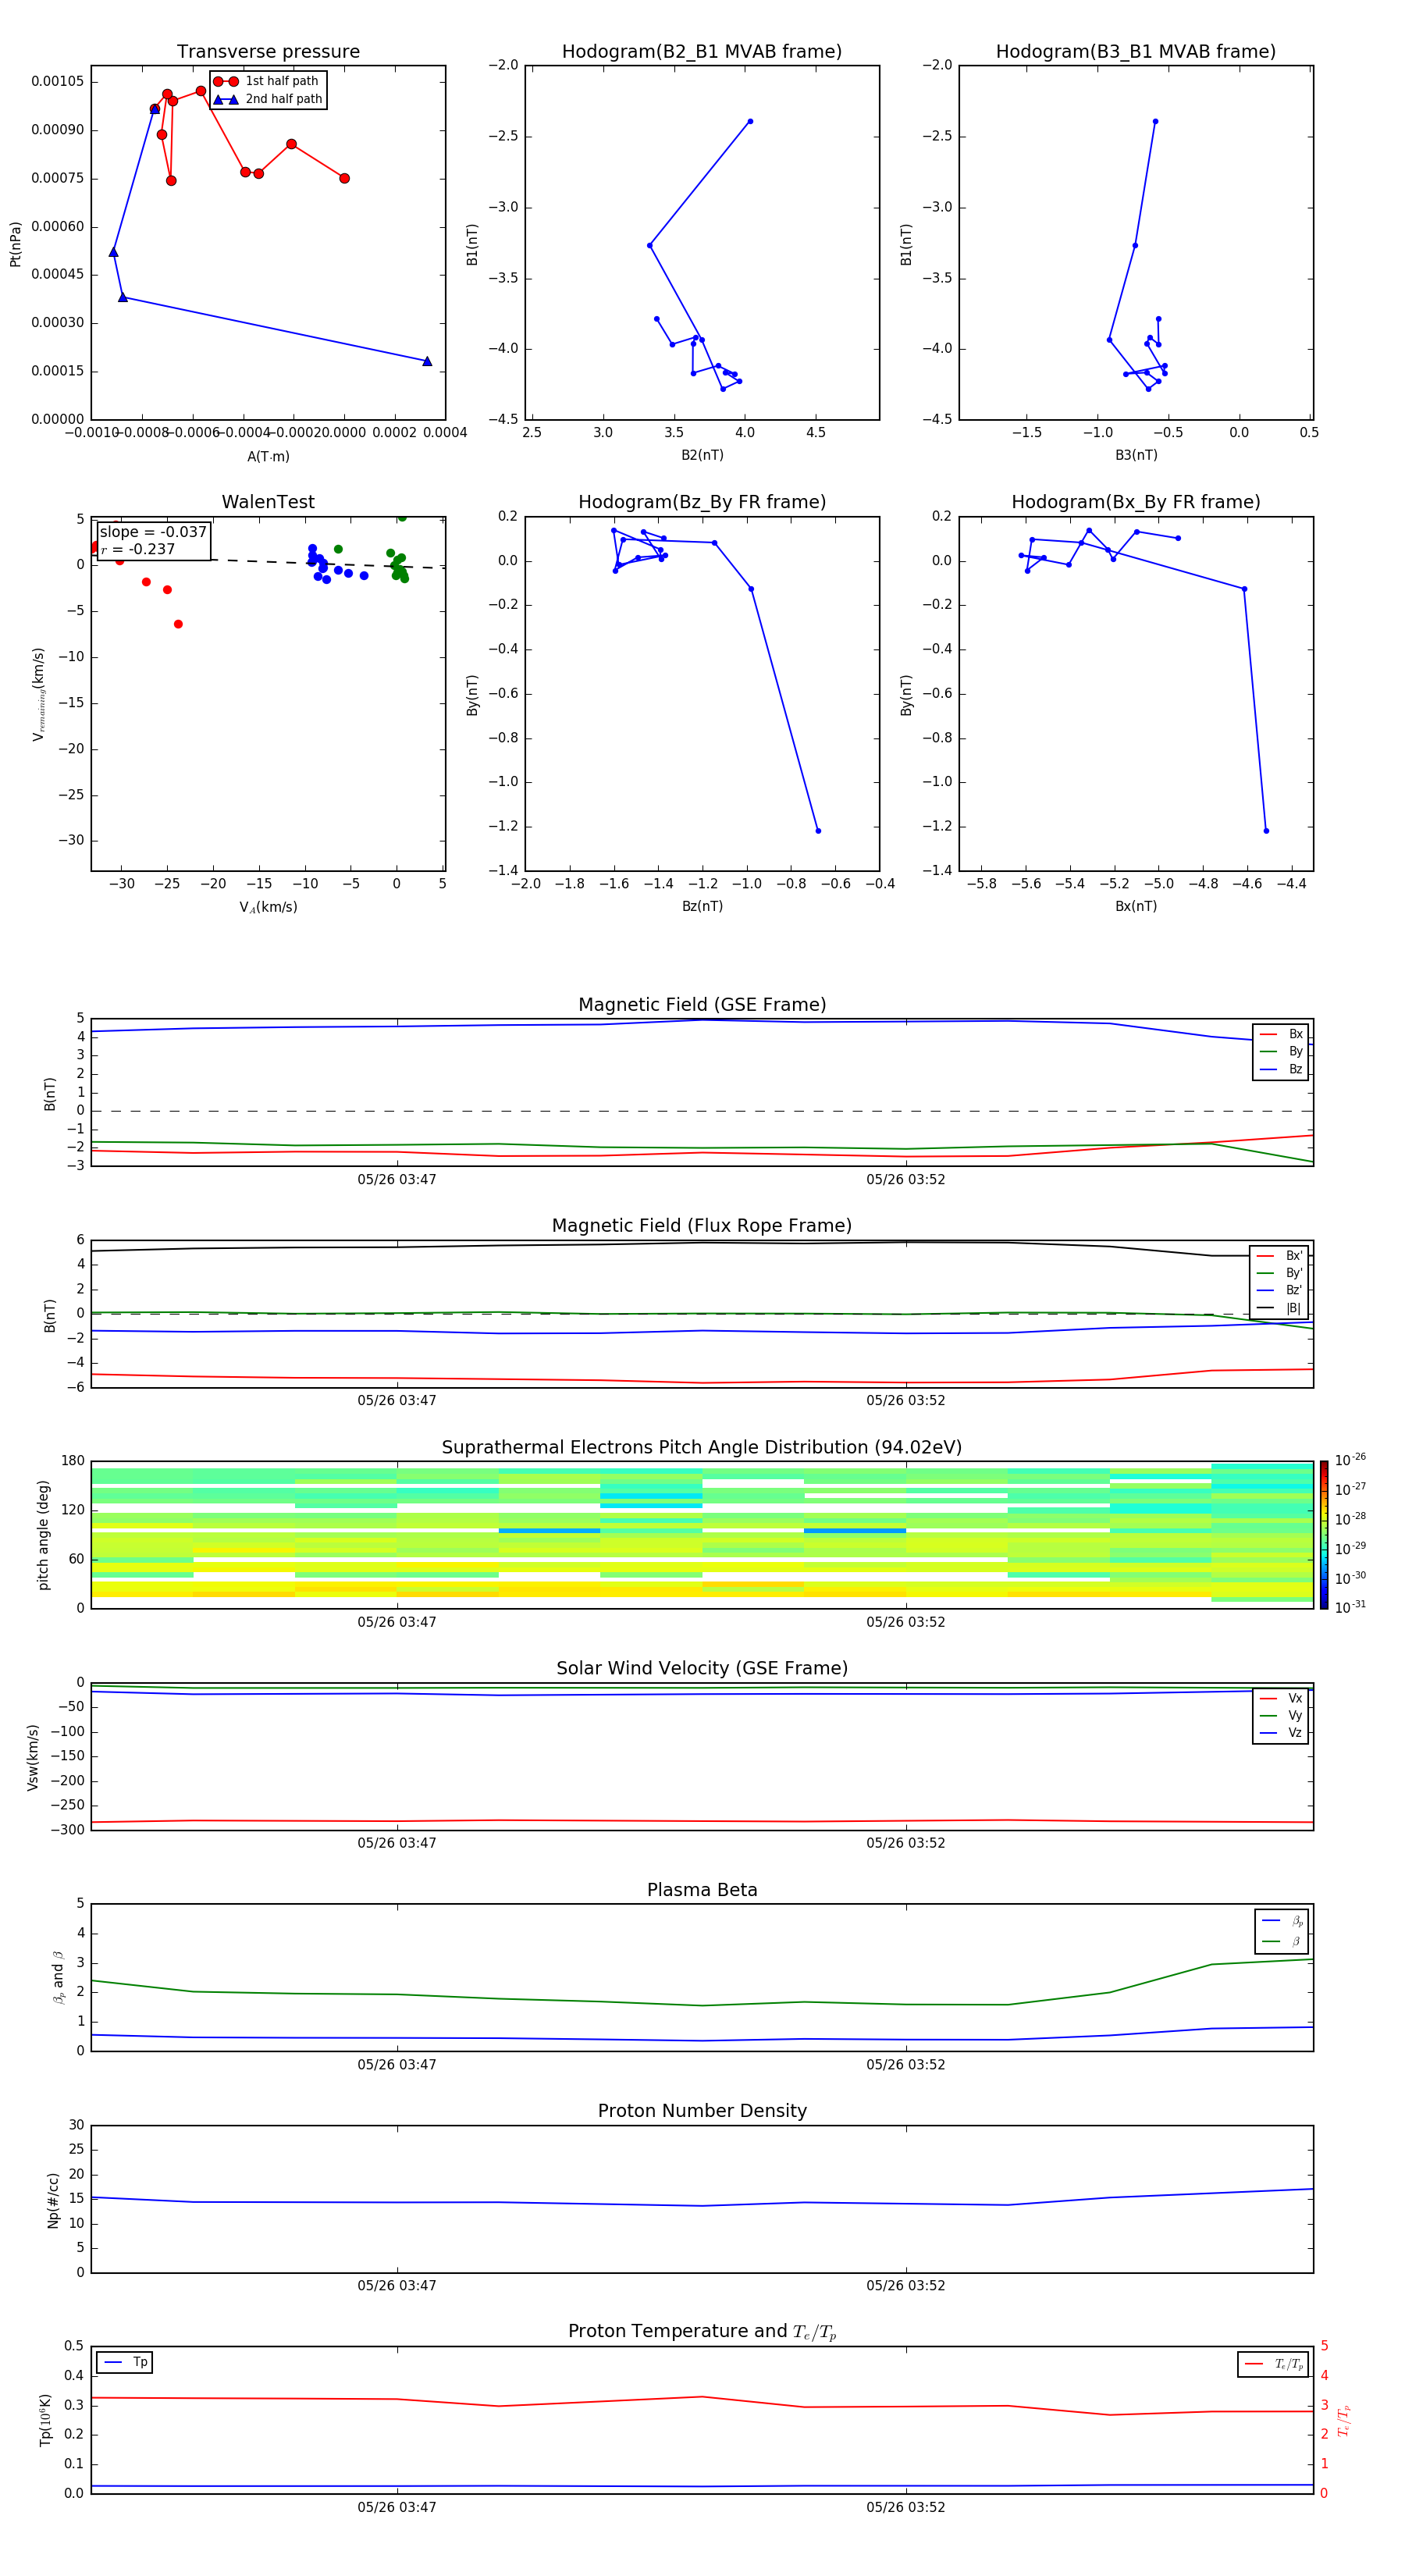Click the 'Vz' legend entry in velocity plot
The height and width of the screenshot is (2576, 1405).
coord(1281,1733)
